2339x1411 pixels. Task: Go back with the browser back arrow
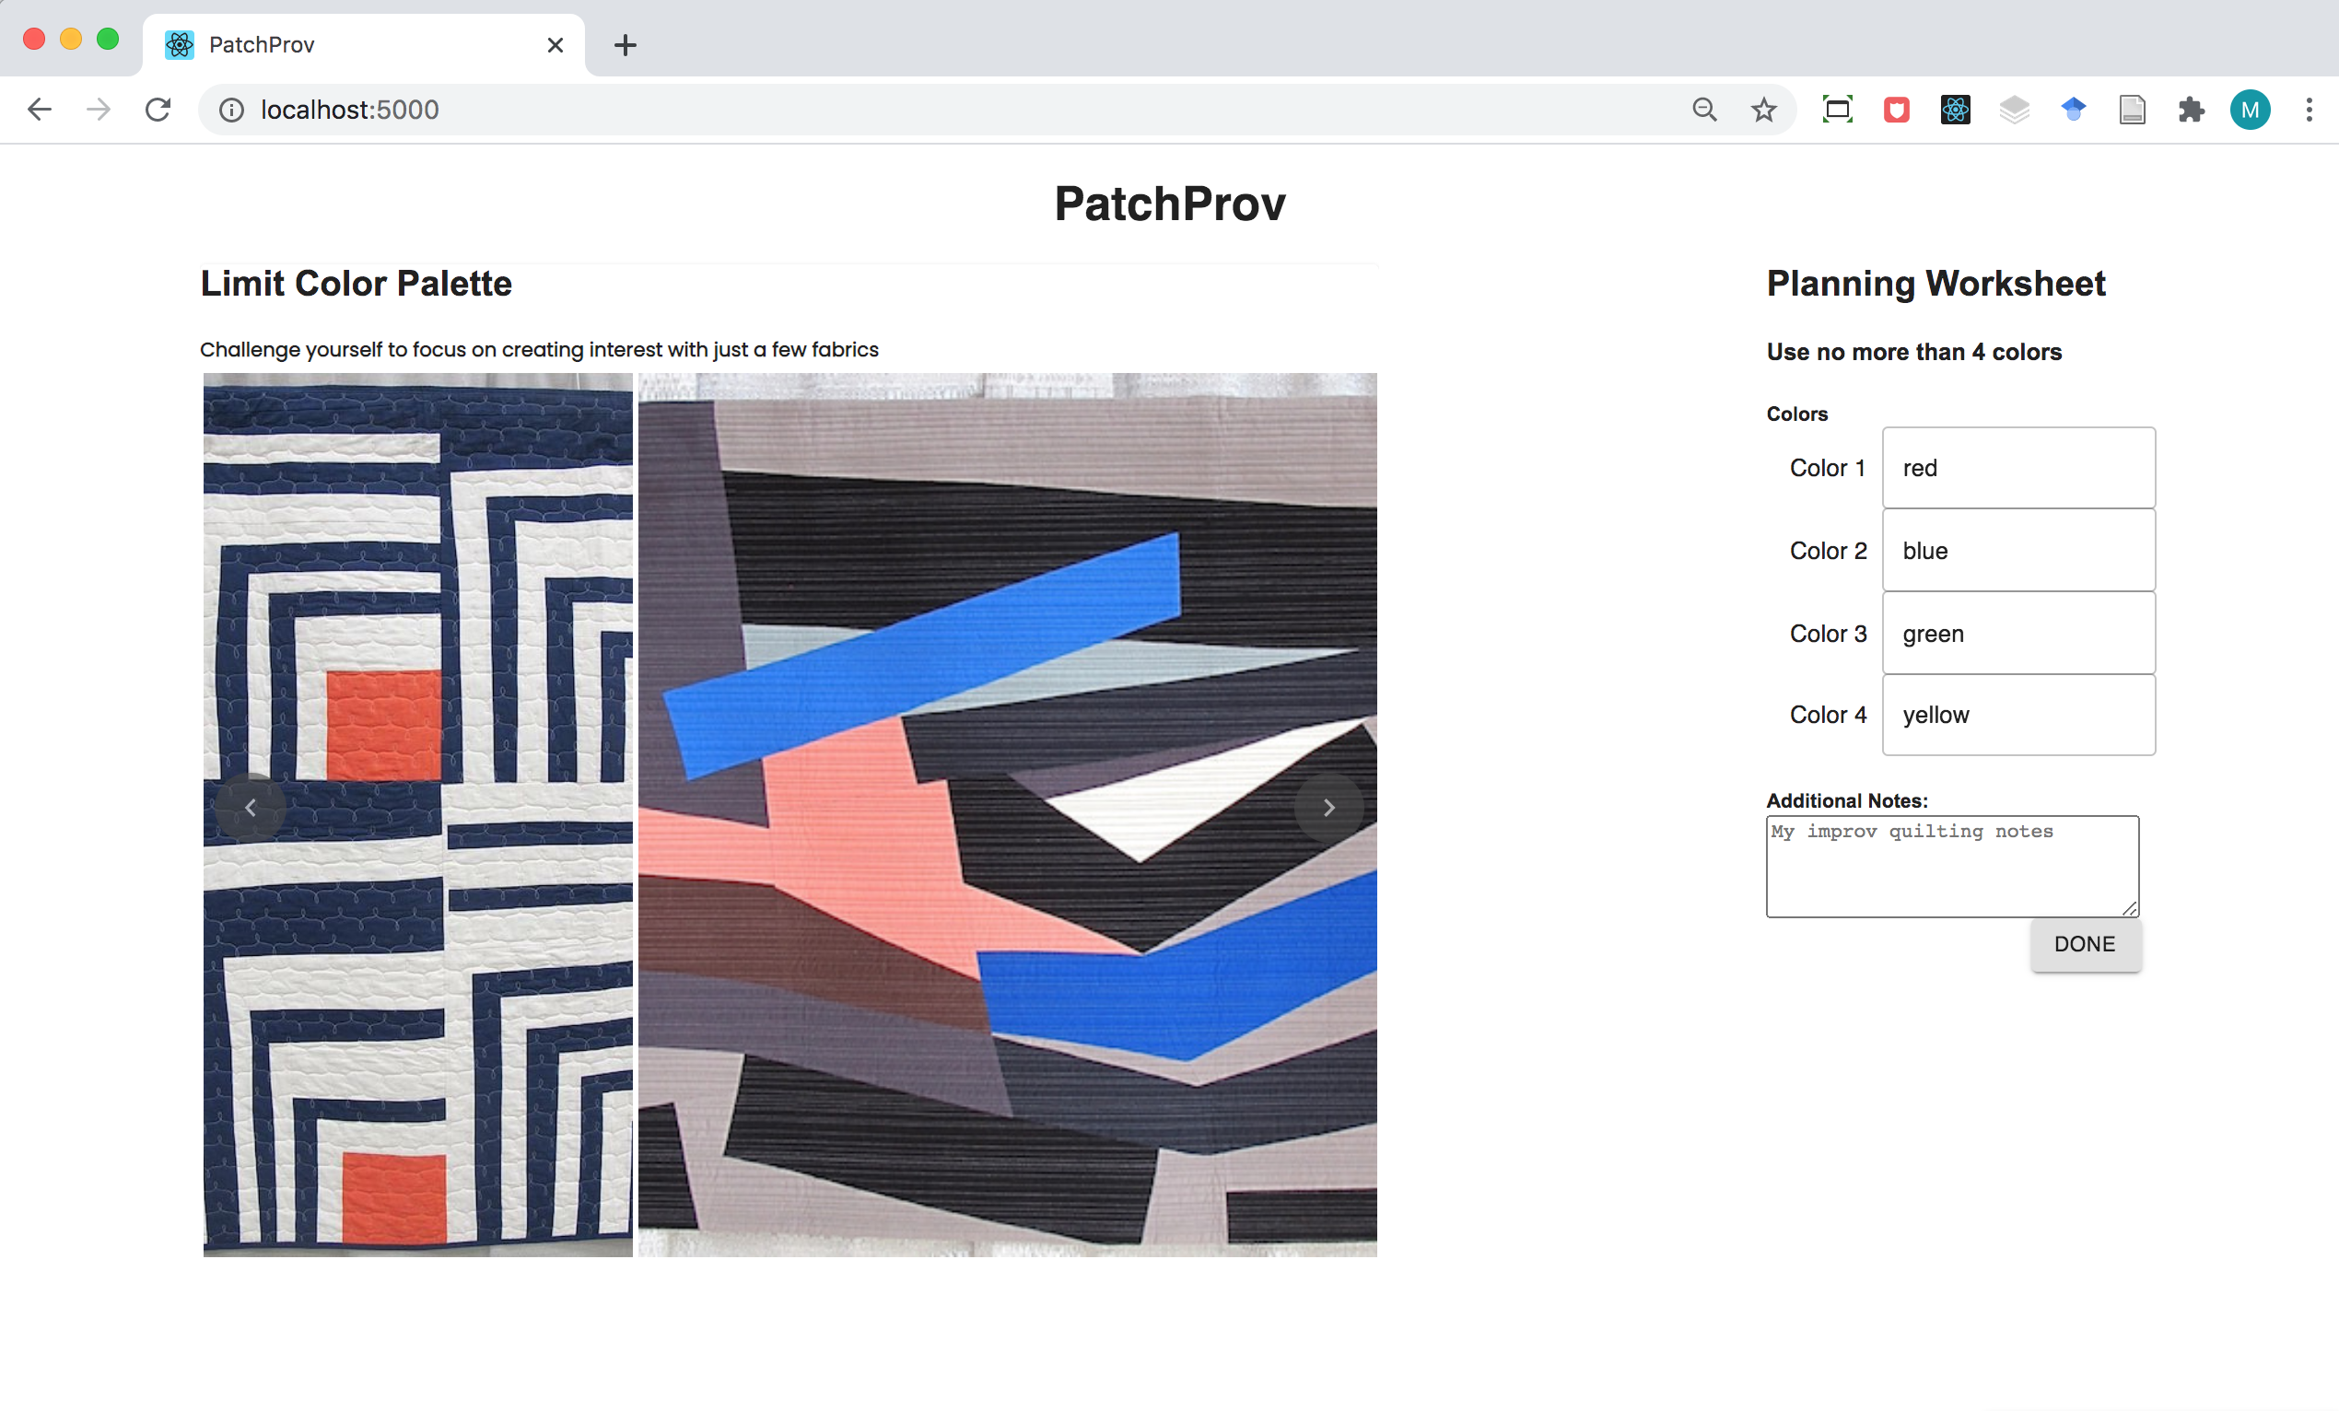39,111
